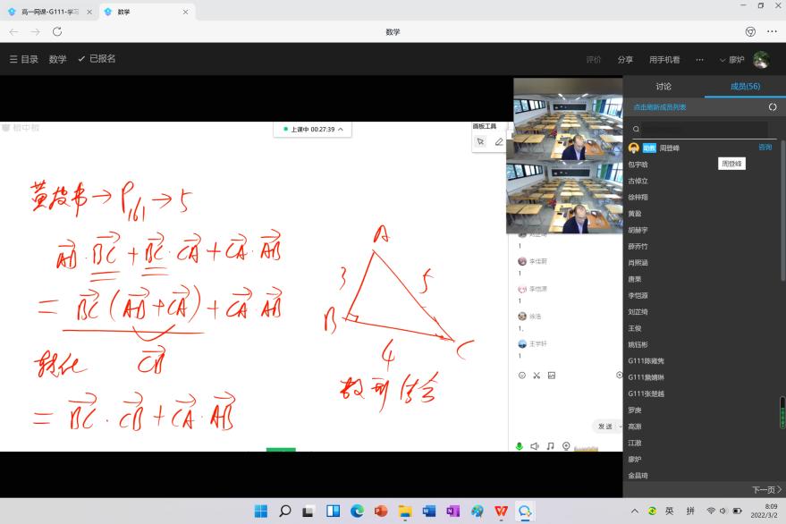Screen dimensions: 786x524
Task: Toggle the 英 input language indicator
Action: click(x=669, y=511)
